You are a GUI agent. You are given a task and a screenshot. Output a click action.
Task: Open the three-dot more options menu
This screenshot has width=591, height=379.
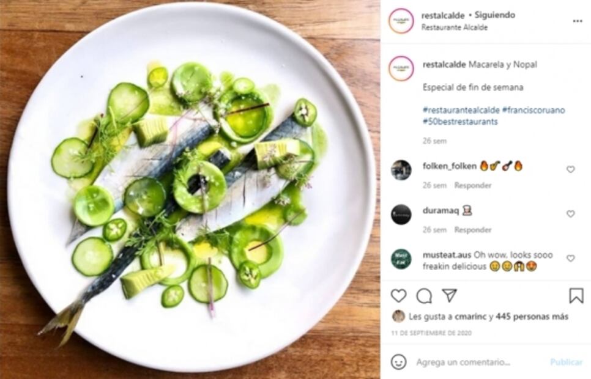[x=578, y=21]
